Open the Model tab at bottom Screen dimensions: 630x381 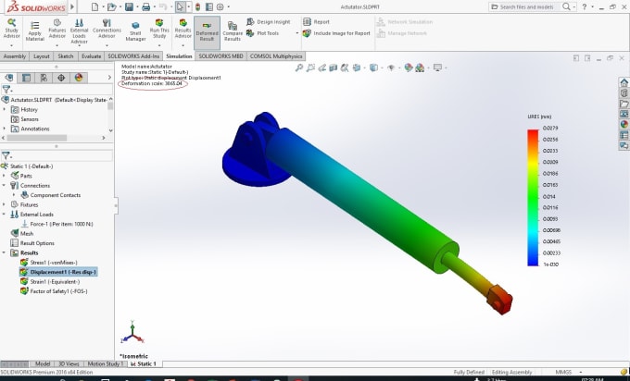pyautogui.click(x=43, y=363)
